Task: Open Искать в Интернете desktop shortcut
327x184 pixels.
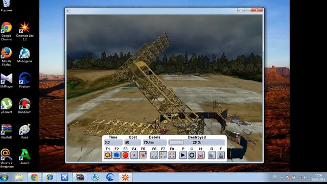Action: pyautogui.click(x=6, y=158)
